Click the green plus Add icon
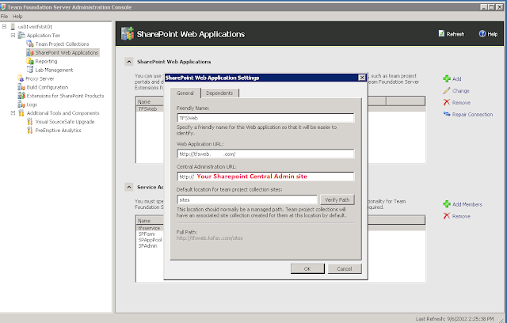 tap(447, 78)
